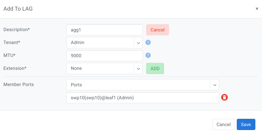
Task: Show the MTU help tooltip icon
Action: coord(148,56)
